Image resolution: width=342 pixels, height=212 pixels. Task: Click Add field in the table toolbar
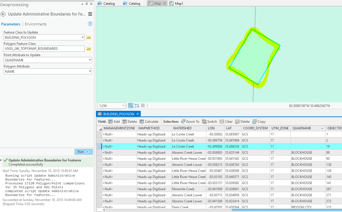tap(114, 122)
